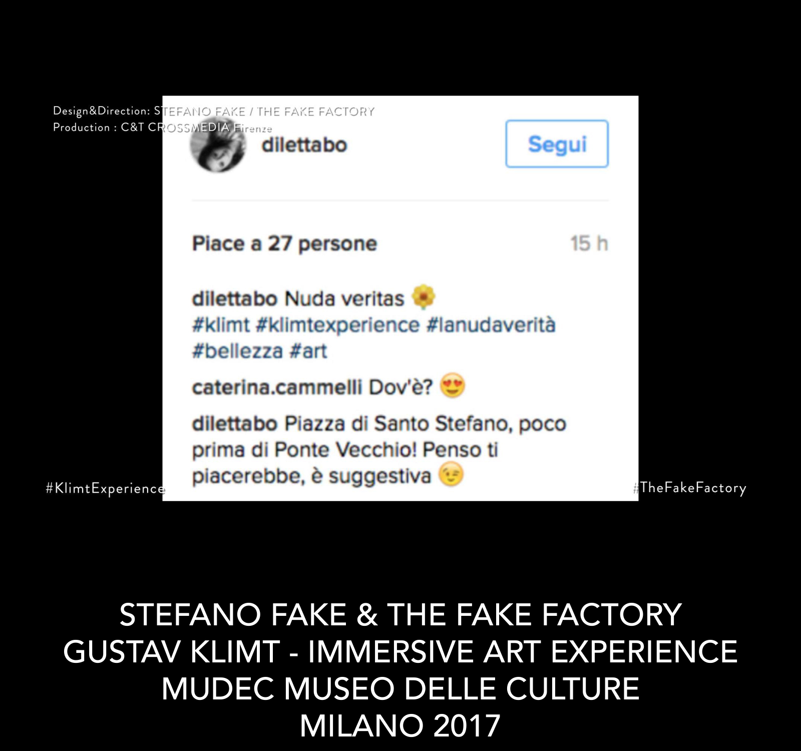
Task: Open the #klimt hashtag
Action: [221, 325]
